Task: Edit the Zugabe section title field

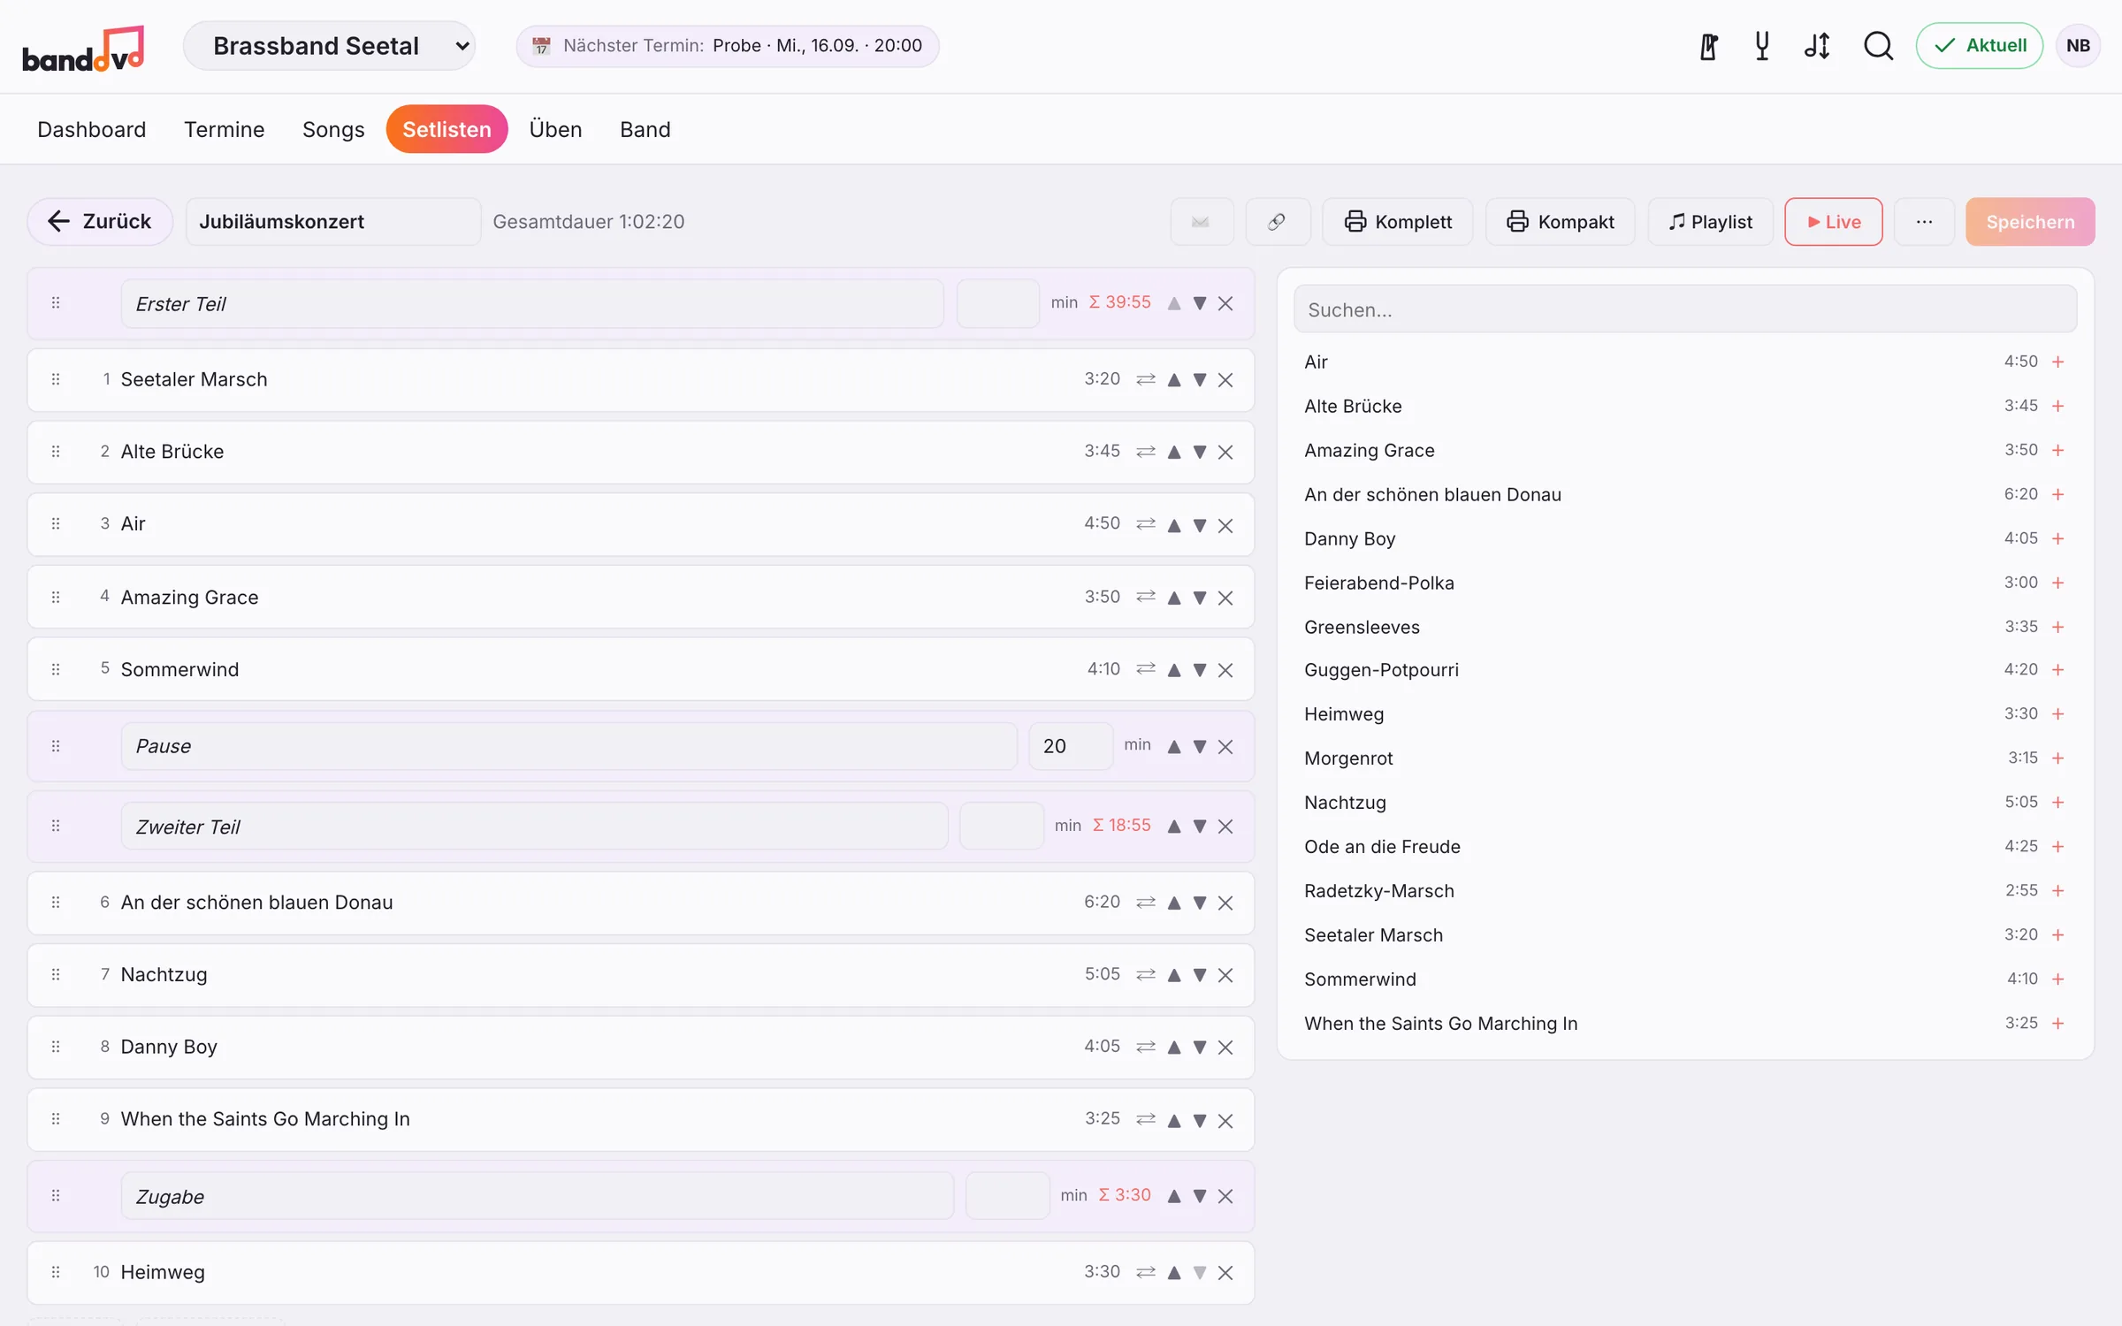Action: (x=538, y=1197)
